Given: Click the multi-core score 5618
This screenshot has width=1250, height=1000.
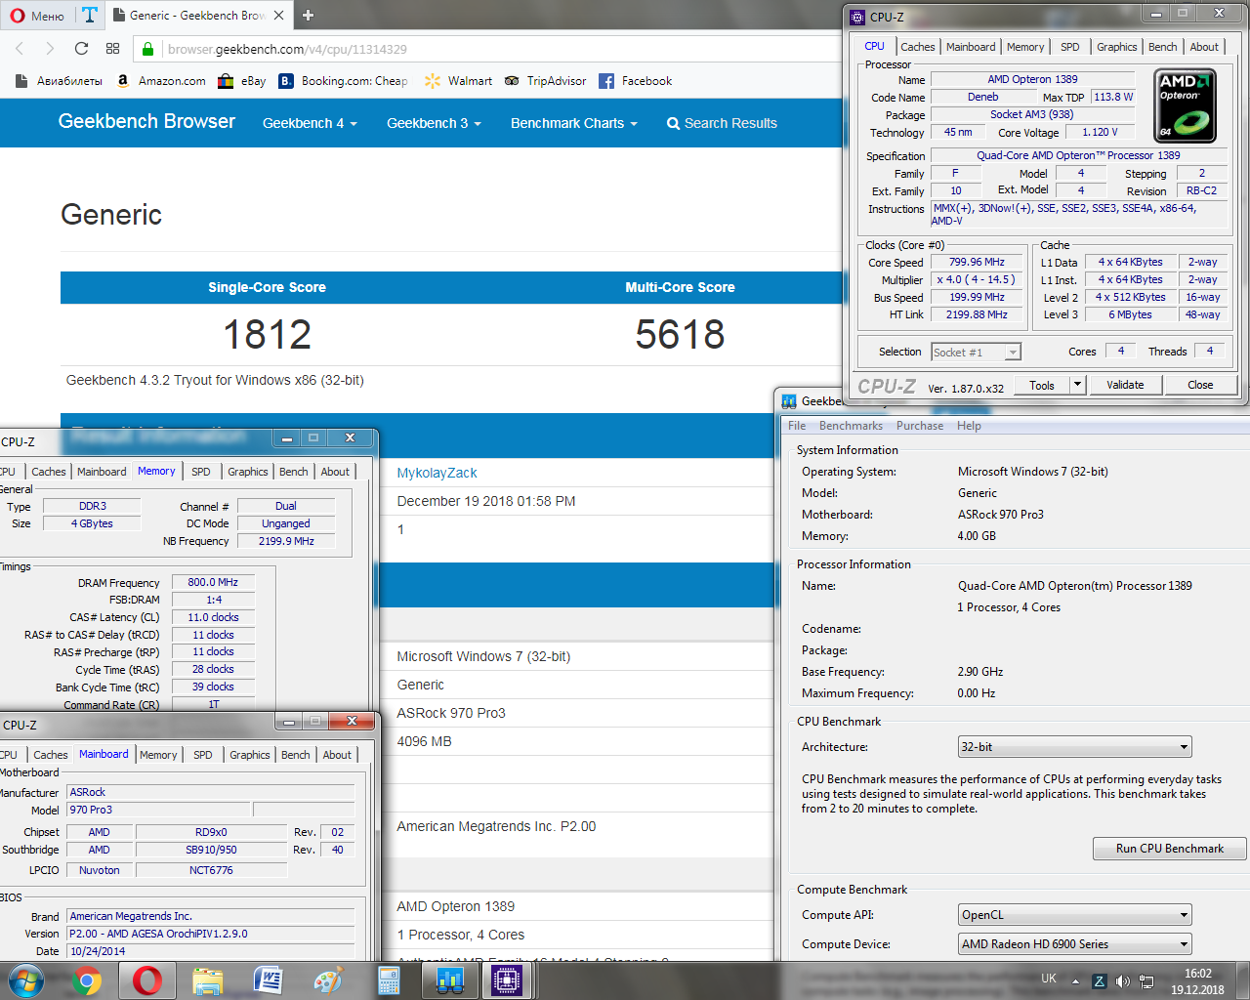Looking at the screenshot, I should 680,335.
